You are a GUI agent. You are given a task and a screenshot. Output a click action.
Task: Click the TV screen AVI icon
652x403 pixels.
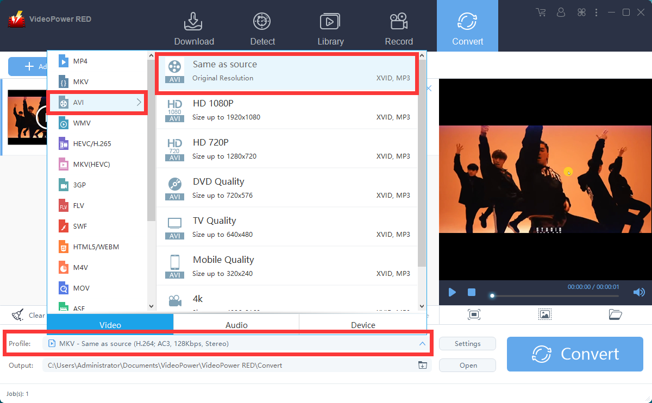tap(174, 228)
